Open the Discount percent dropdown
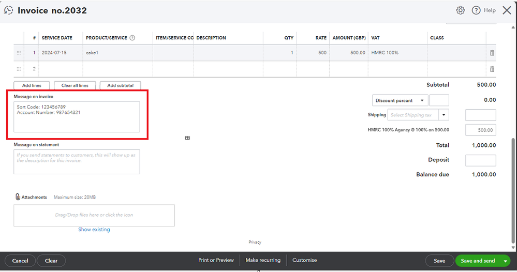 400,100
